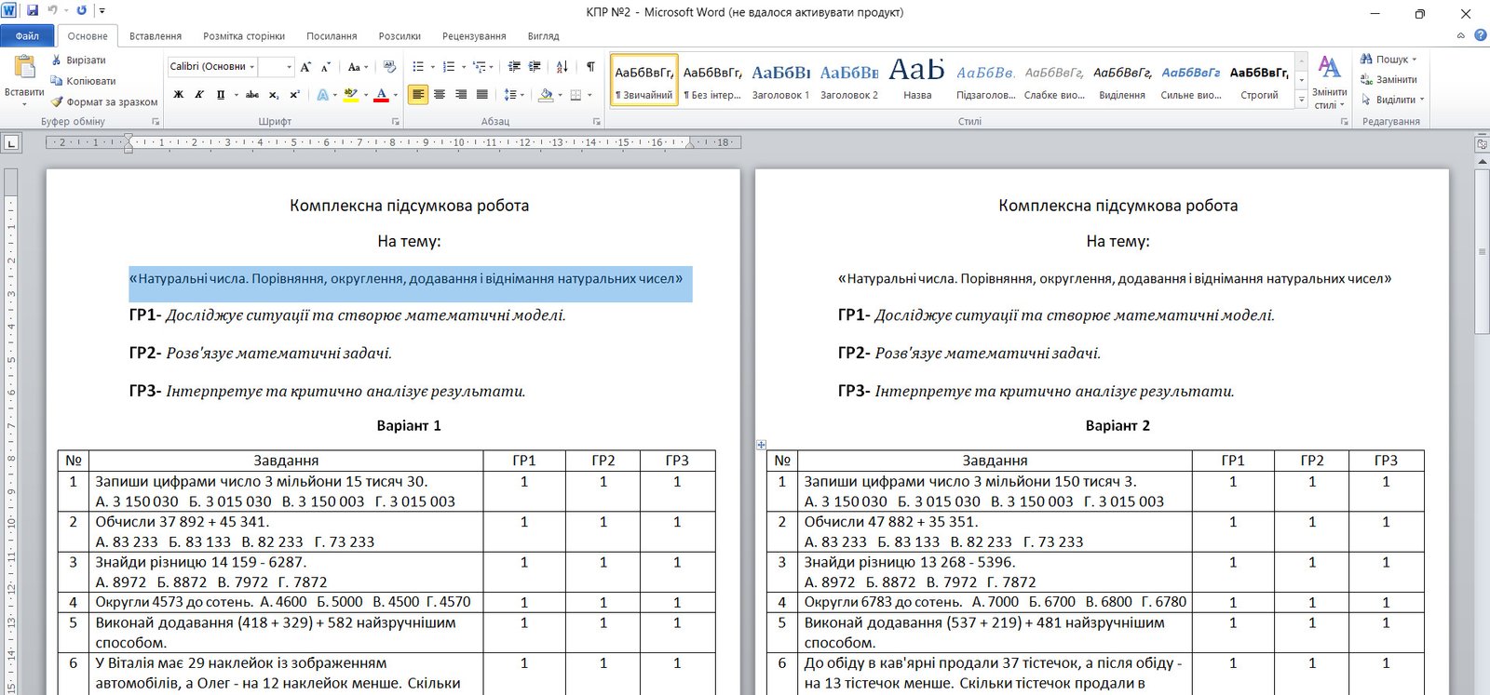Open the Файл tab
This screenshot has width=1490, height=695.
point(27,36)
